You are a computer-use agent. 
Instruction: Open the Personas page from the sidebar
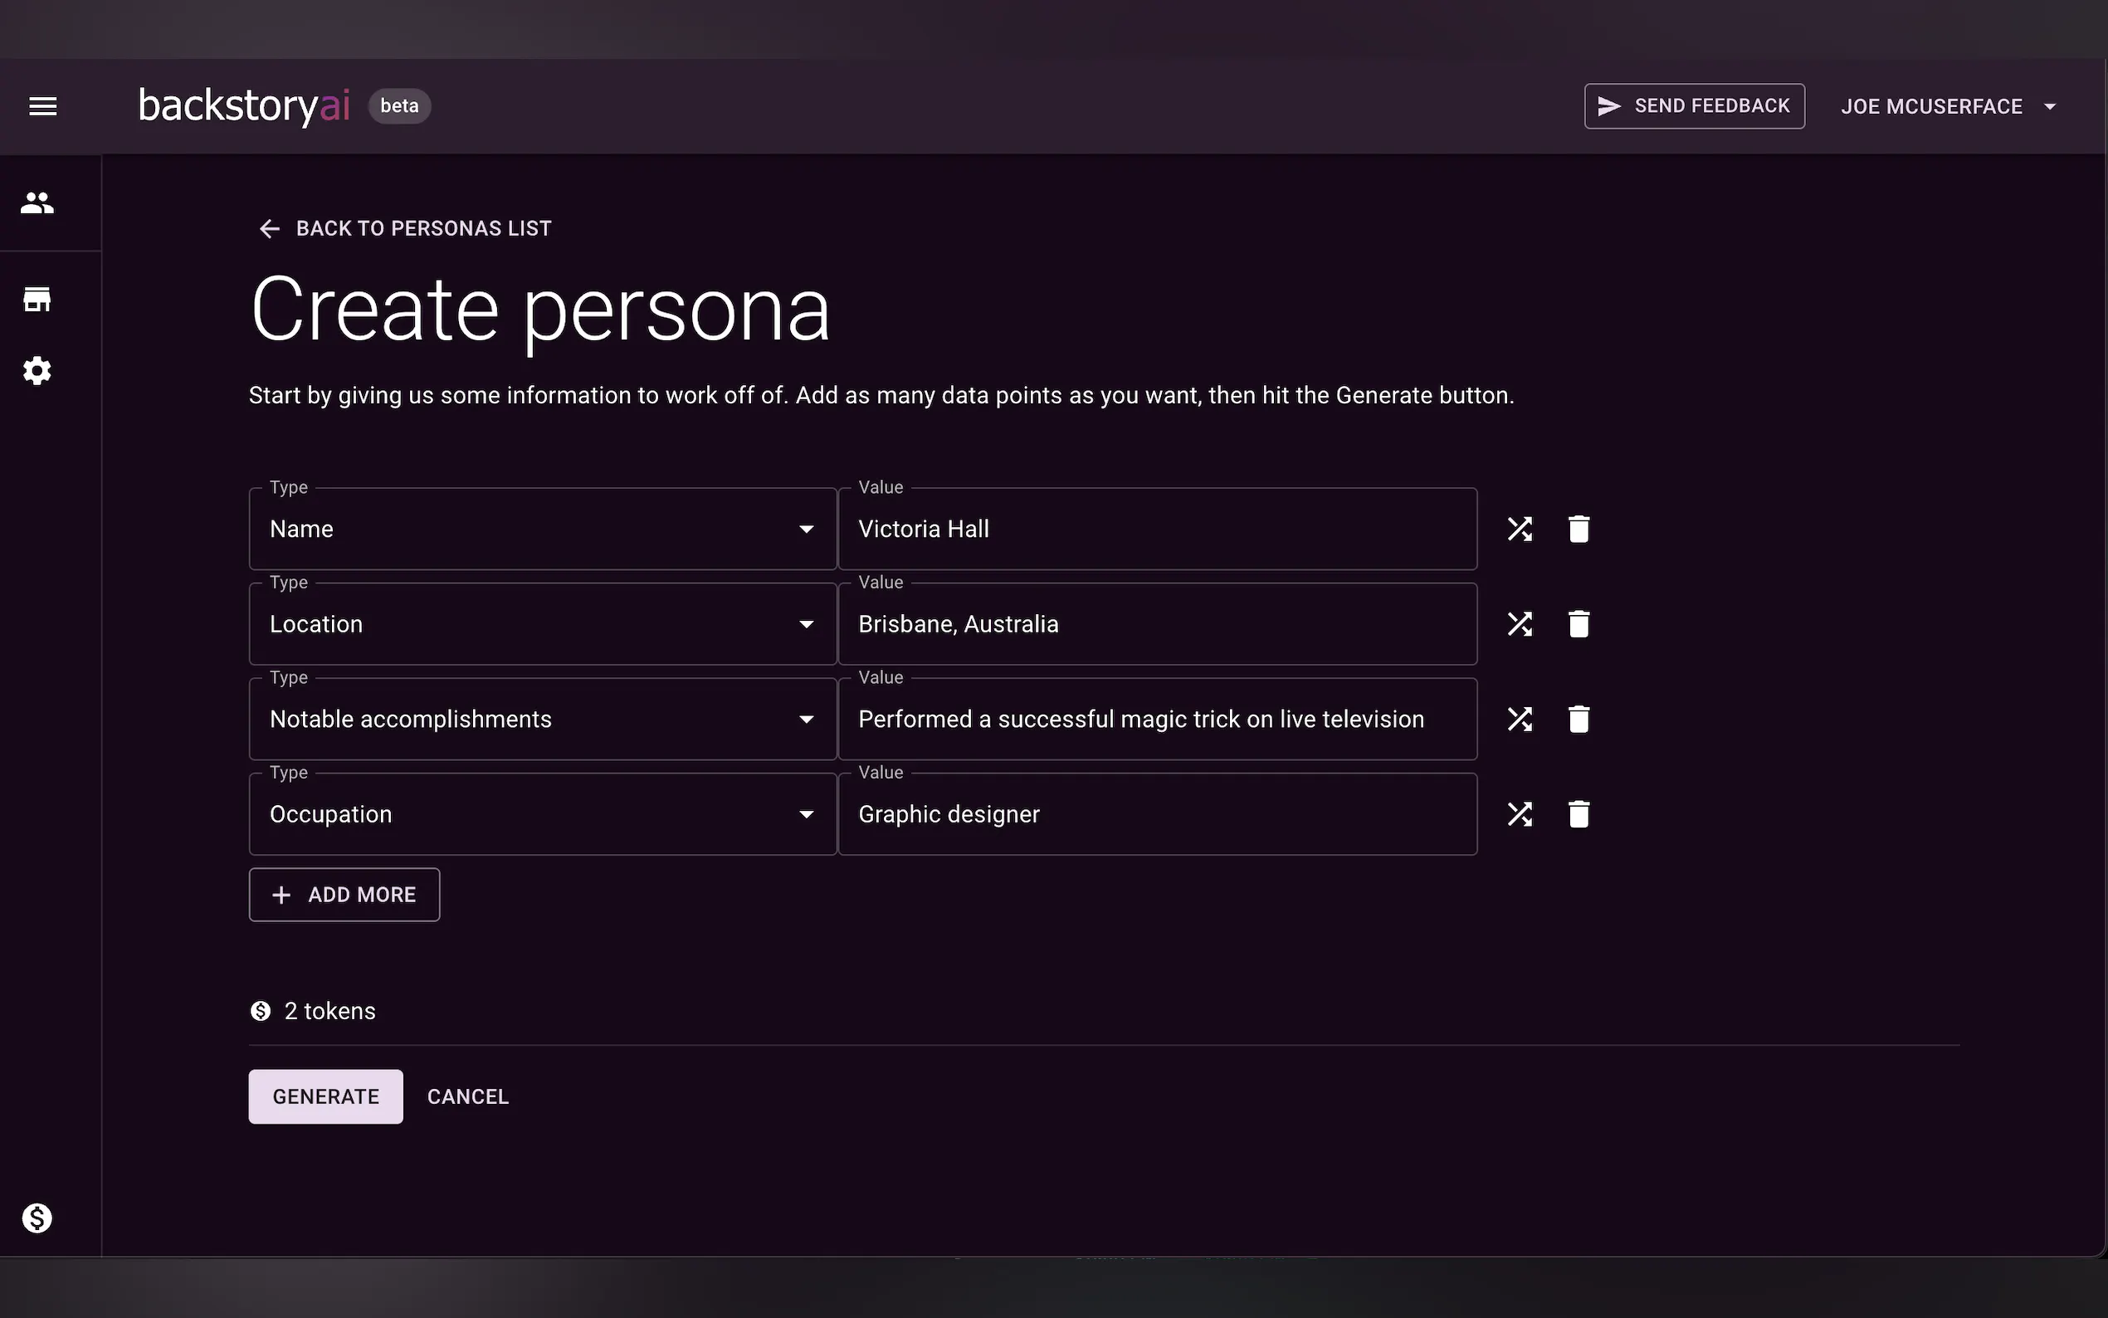(37, 203)
